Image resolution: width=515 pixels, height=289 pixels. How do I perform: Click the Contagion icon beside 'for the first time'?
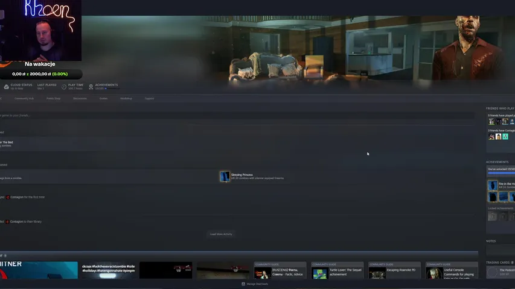(8, 197)
